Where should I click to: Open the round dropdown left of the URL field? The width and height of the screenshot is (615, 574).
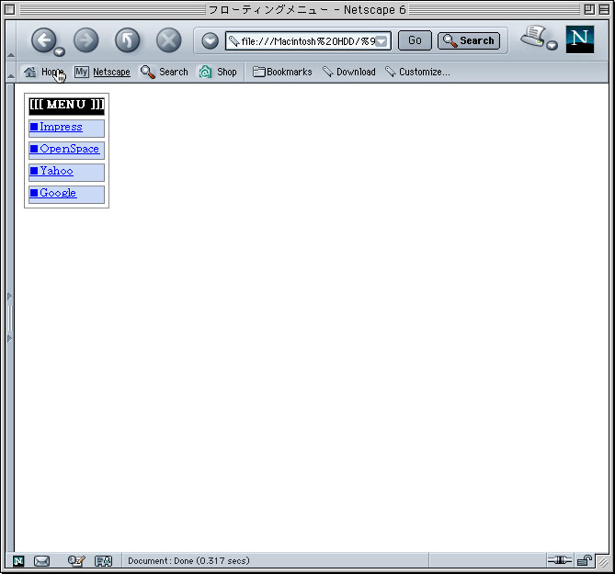point(210,40)
